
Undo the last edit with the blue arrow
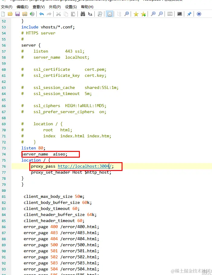(x=41, y=14)
